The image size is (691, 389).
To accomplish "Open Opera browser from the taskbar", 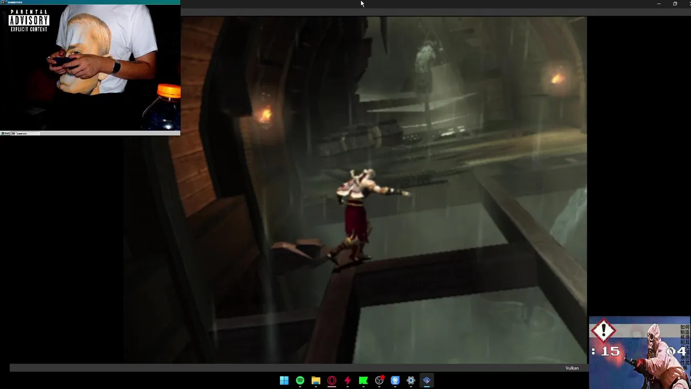I will point(331,380).
